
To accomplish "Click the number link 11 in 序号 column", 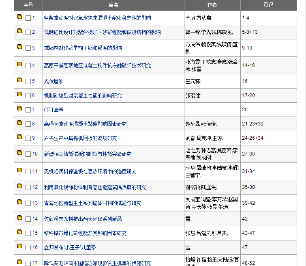I will 35,171.
